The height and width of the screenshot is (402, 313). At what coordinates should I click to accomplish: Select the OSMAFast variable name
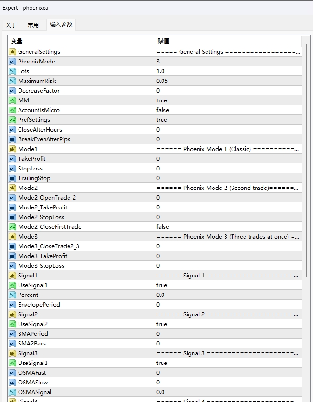point(32,373)
